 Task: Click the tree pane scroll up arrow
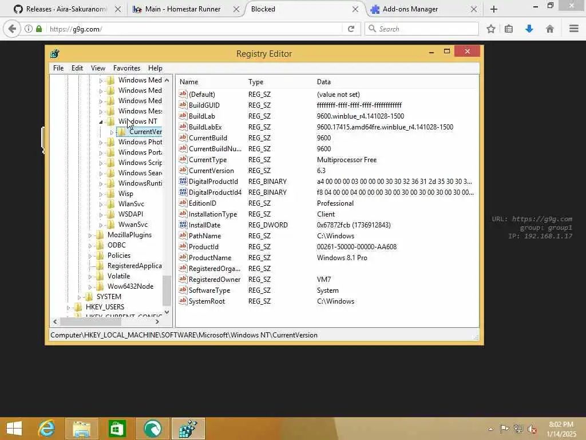167,80
